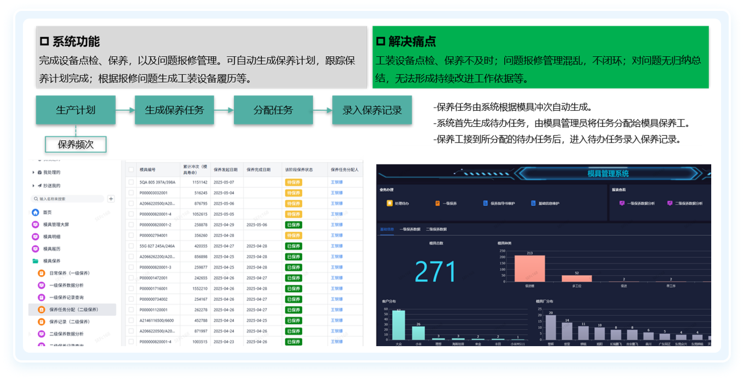Tick checkbox for row 55G 827 245A/246A
The image size is (744, 380).
(131, 246)
